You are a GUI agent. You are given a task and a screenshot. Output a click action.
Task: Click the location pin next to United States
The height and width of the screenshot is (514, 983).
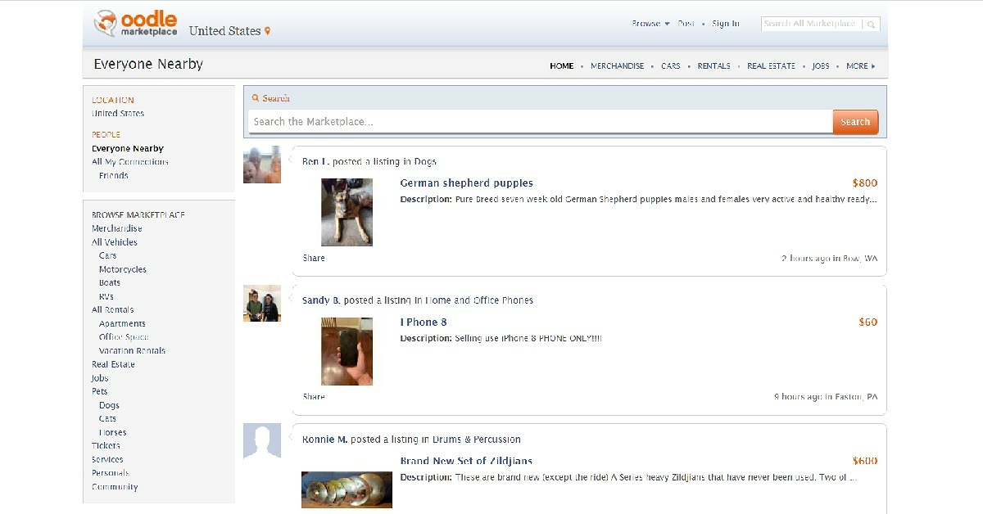267,32
